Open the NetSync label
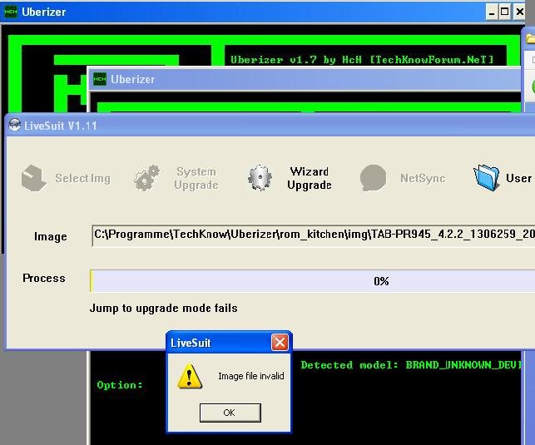Image resolution: width=535 pixels, height=445 pixels. pos(423,178)
